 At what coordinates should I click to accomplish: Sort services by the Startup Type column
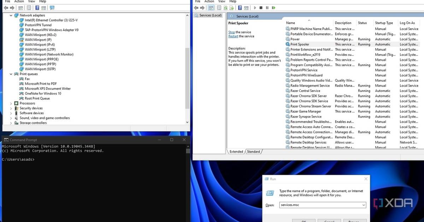coord(384,23)
